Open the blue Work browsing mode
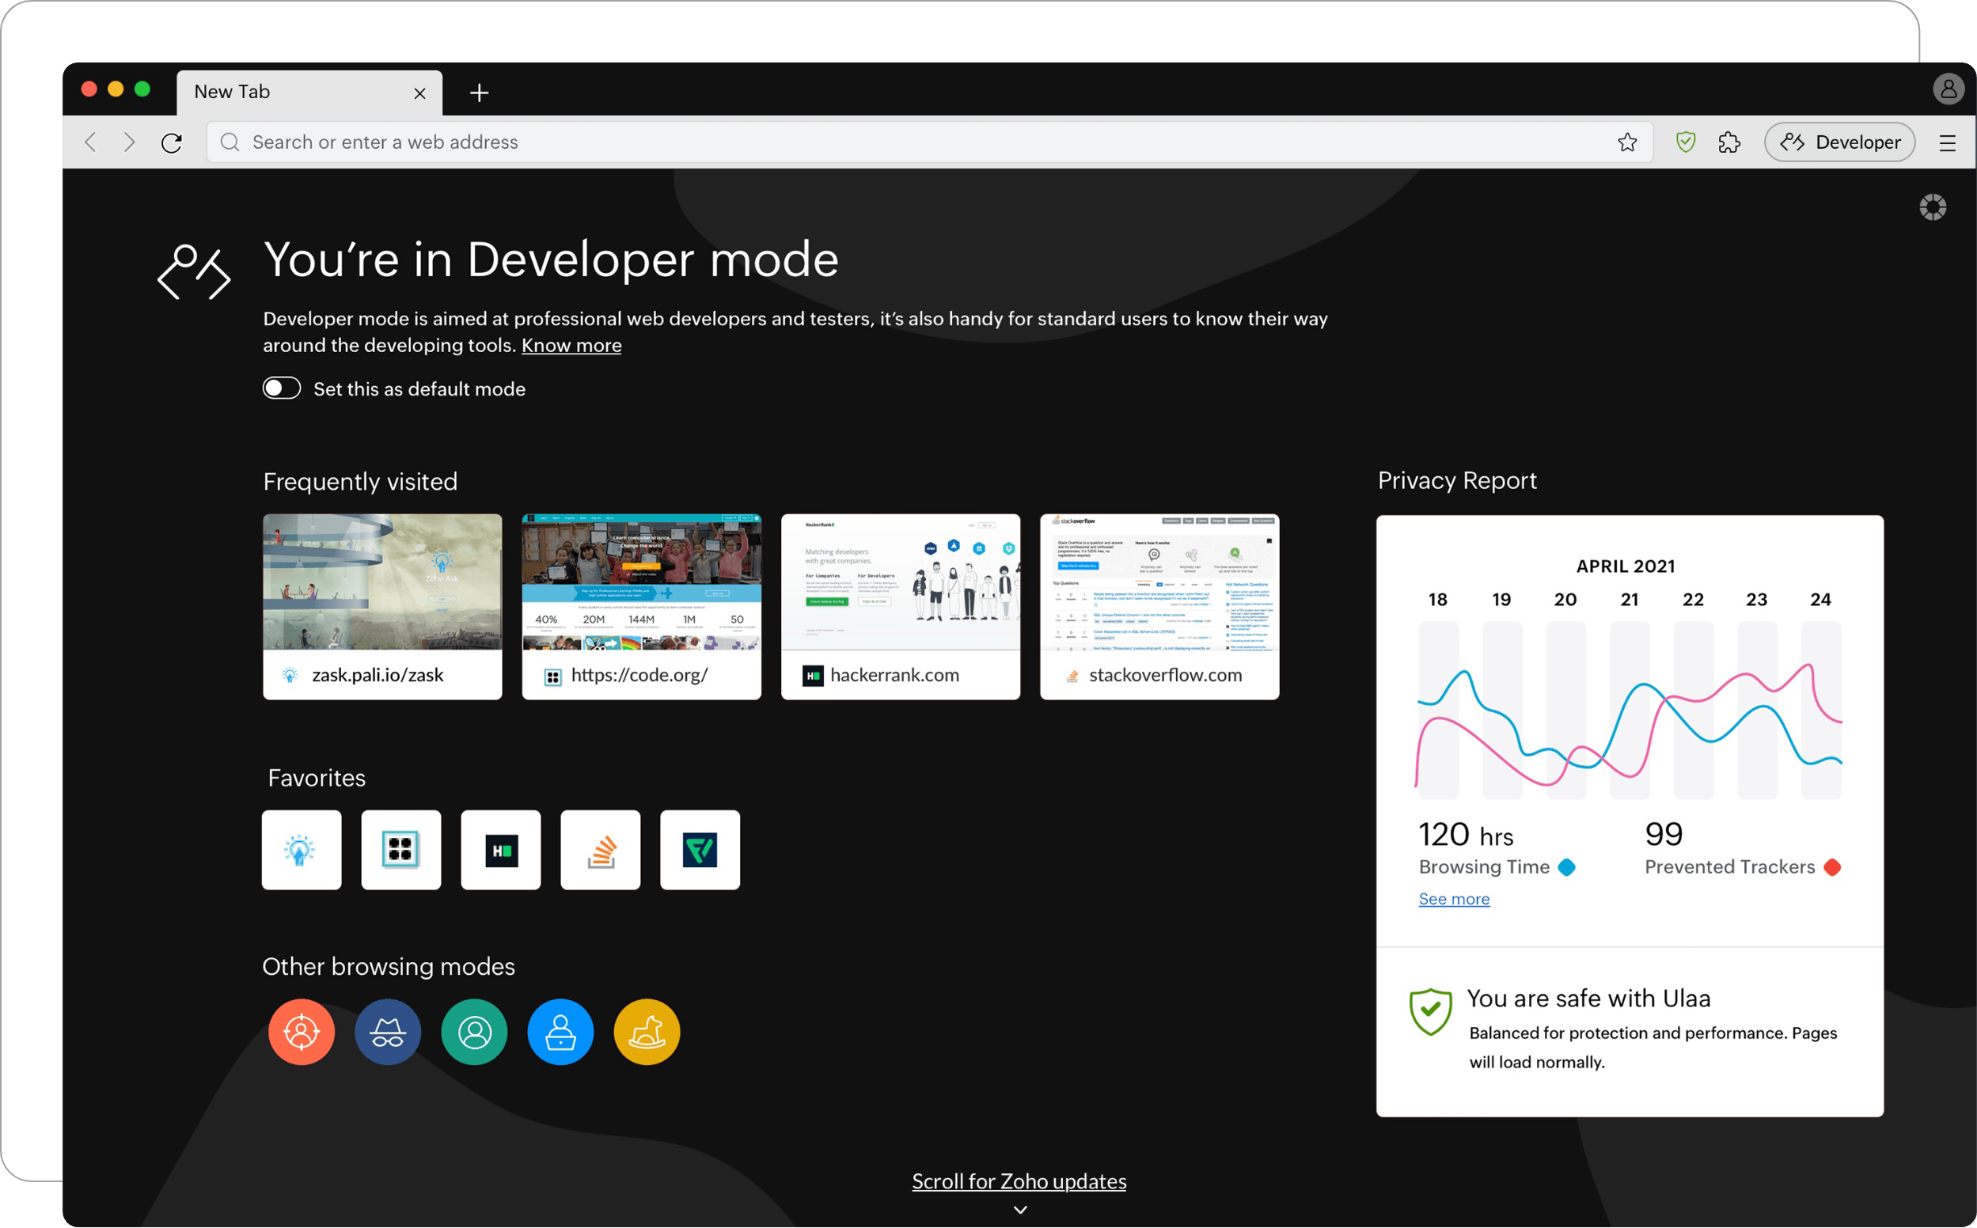 point(560,1032)
